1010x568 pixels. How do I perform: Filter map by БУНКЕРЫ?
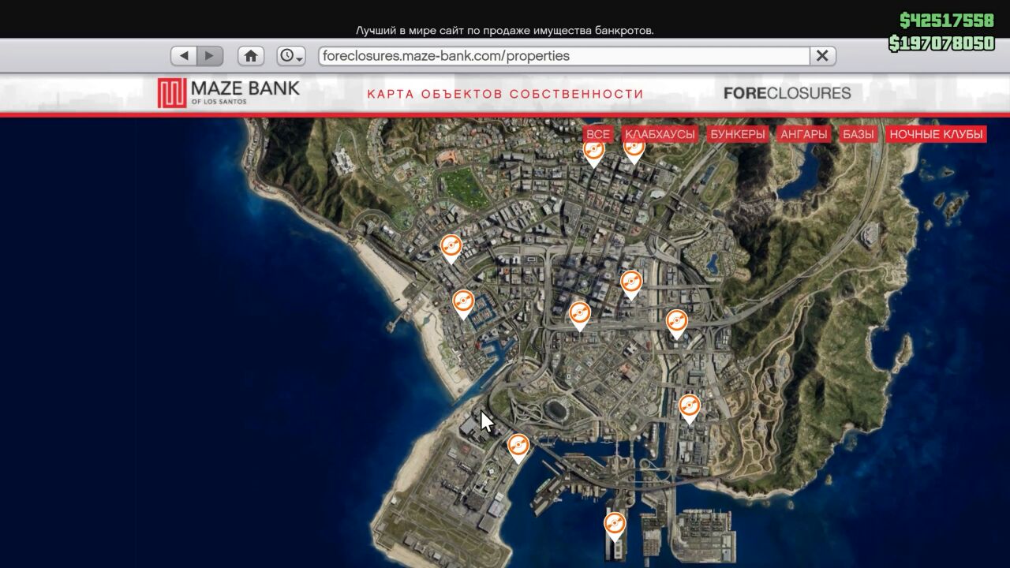738,134
